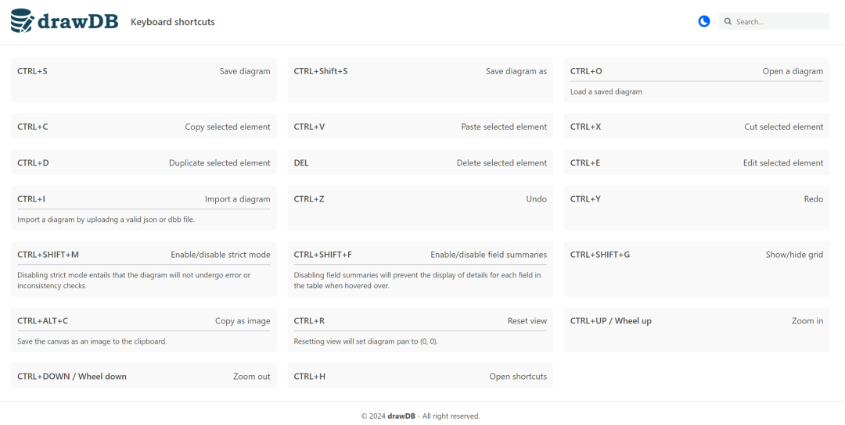Screen dimensions: 845x425
Task: Select the Enable/disable strict mode card
Action: point(144,269)
